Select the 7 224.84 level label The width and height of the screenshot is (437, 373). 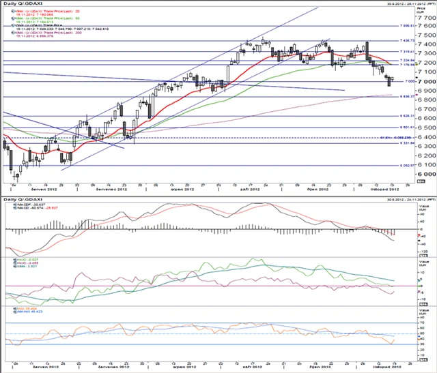(x=407, y=61)
